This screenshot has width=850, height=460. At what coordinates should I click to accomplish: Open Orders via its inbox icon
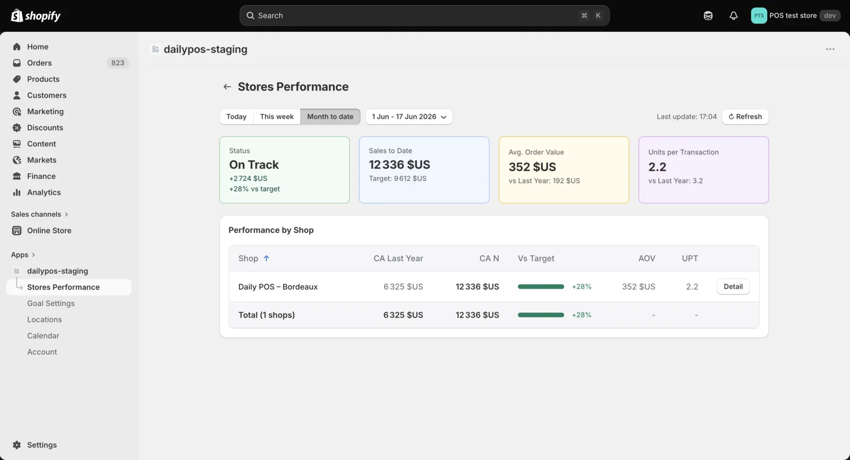(17, 63)
